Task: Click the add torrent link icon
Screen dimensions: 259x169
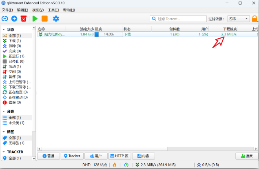Action: (5, 19)
